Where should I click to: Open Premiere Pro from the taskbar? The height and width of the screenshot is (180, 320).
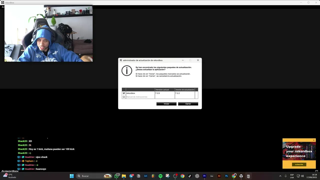[x=204, y=176]
